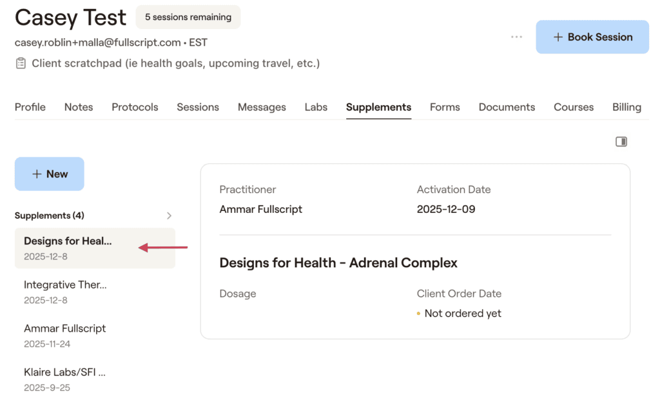Image resolution: width=660 pixels, height=404 pixels.
Task: Open the Notes tab
Action: (79, 107)
